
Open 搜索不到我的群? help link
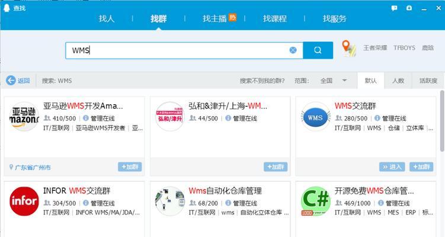click(262, 81)
